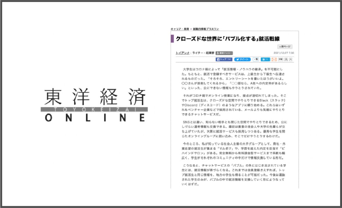
Task: Bookmark the article with the Hatena B! icon
Action: [265, 59]
